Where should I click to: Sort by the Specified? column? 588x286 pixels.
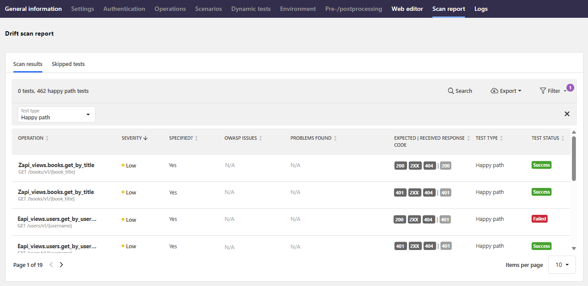point(184,138)
